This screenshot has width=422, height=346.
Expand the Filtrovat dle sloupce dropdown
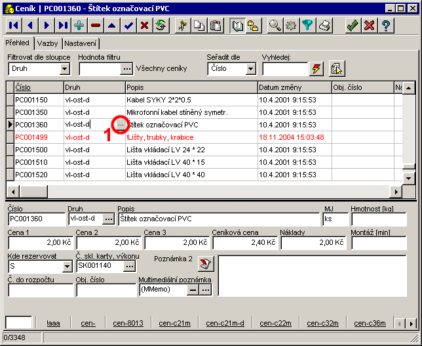click(66, 69)
